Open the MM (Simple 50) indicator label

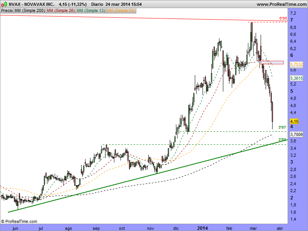tap(121, 11)
